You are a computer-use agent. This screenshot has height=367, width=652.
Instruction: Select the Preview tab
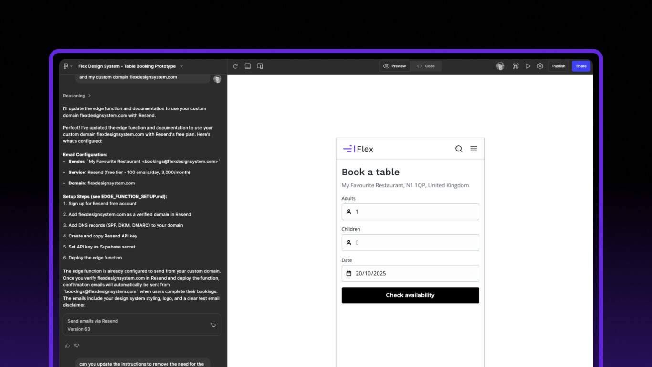(395, 66)
